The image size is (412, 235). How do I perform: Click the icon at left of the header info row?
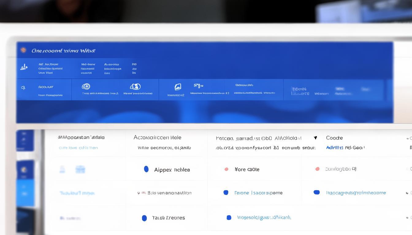click(24, 67)
